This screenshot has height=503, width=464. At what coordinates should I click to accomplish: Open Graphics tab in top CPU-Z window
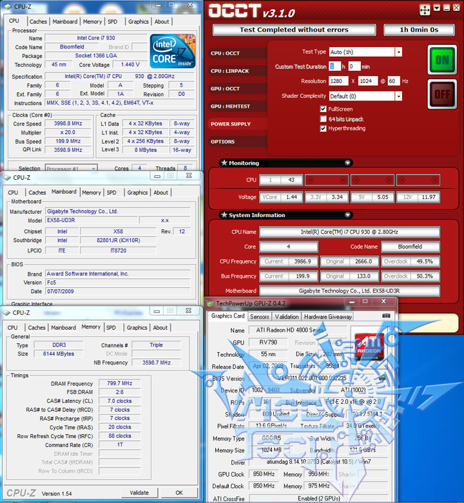[139, 21]
